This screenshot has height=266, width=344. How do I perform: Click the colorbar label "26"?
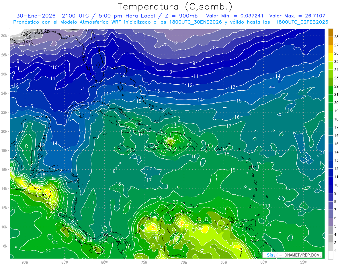pos(336,53)
